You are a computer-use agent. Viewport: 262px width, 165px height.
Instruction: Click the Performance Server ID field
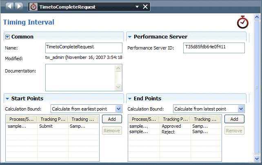coord(214,48)
